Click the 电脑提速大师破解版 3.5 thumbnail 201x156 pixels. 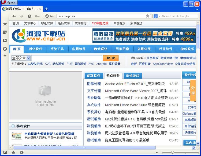pos(17,136)
